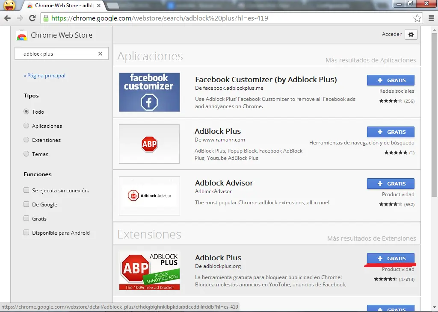The image size is (438, 312).
Task: Open the Adblock Advisor thumbnail
Action: 149,196
